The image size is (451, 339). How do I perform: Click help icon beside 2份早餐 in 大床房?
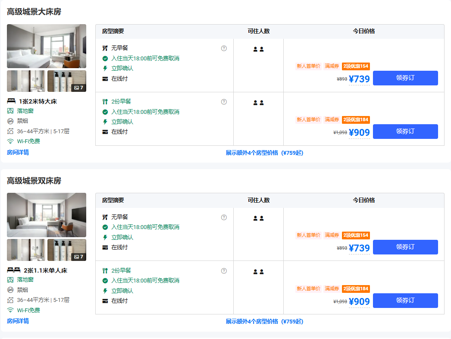pos(224,102)
